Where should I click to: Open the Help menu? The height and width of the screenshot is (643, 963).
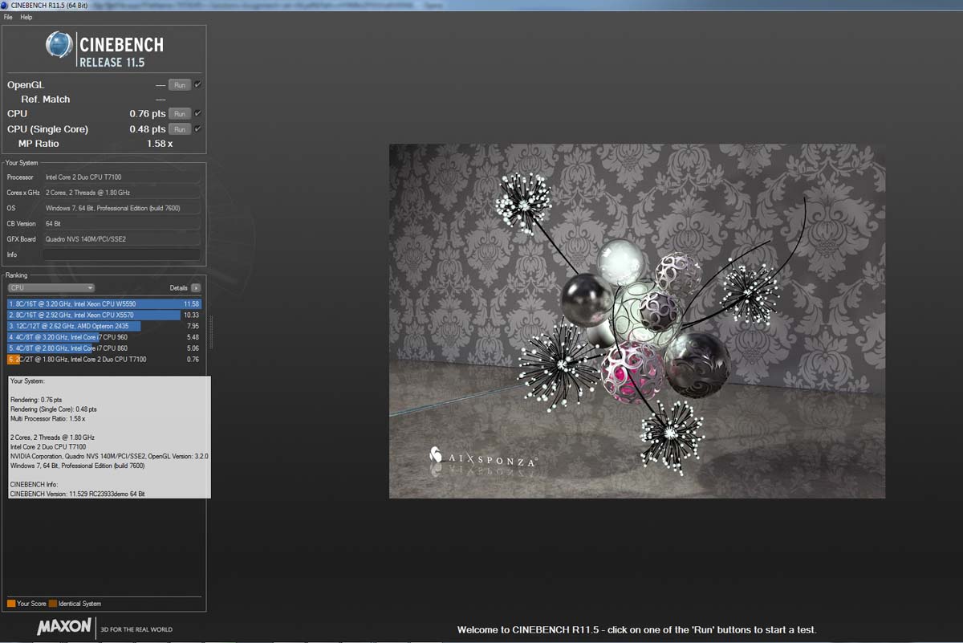[26, 17]
